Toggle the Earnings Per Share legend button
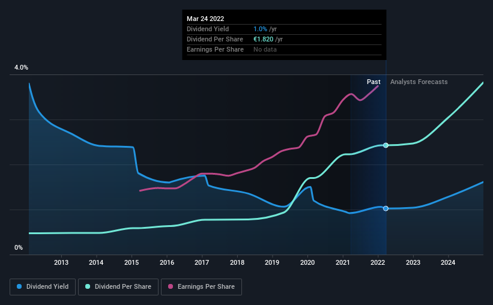This screenshot has height=305, width=493. tap(201, 287)
